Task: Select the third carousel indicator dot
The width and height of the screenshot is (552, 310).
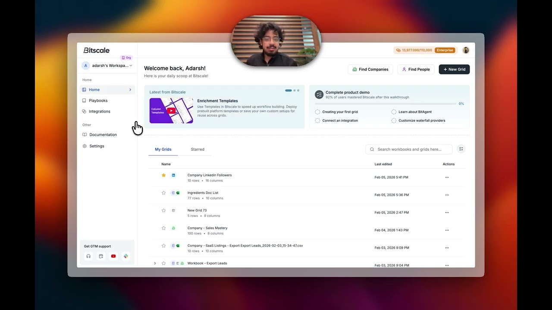Action: (x=298, y=90)
